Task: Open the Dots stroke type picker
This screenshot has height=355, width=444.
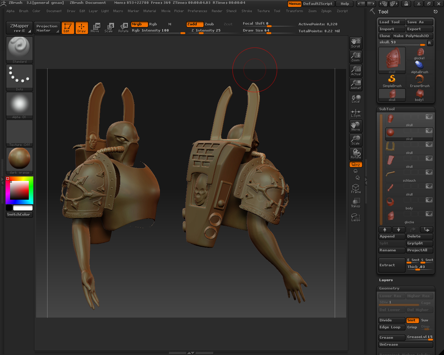Action: click(x=19, y=78)
